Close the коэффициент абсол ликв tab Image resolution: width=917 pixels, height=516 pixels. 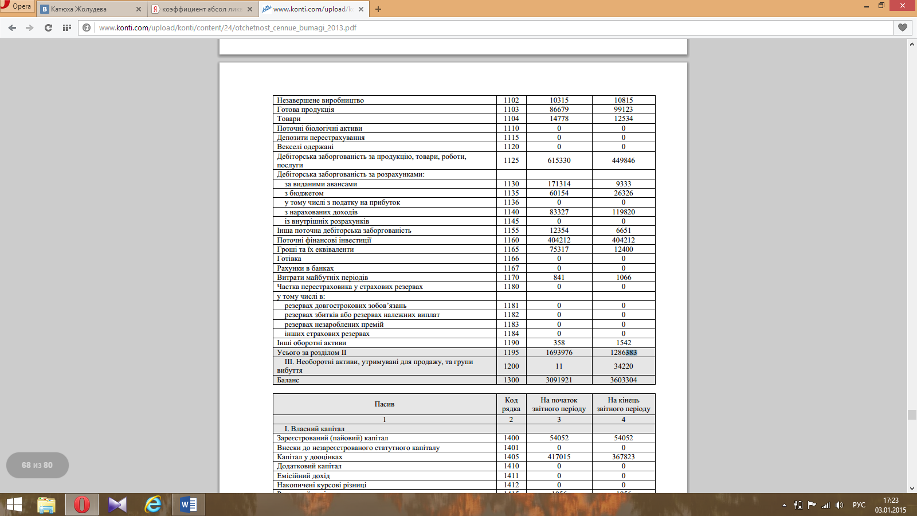point(250,9)
